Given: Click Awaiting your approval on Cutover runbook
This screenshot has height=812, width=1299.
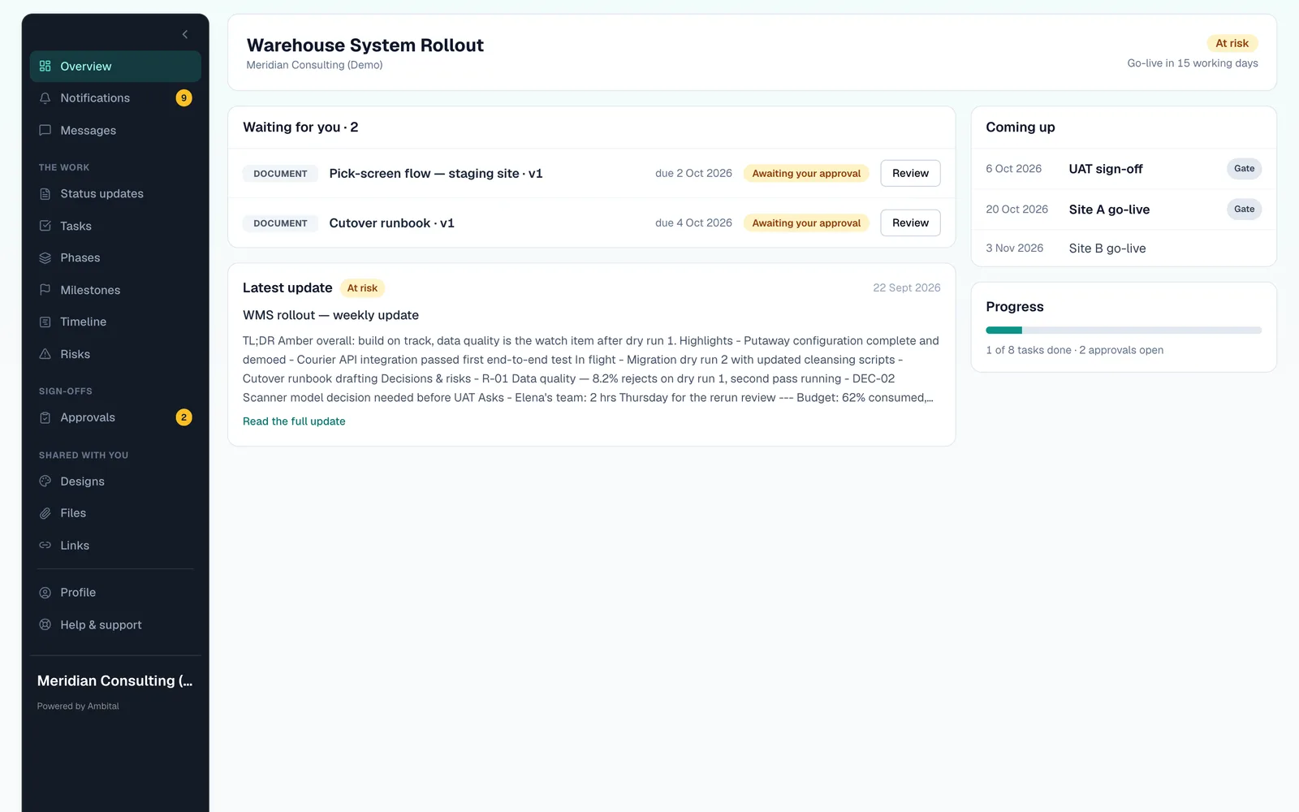Looking at the screenshot, I should [x=806, y=223].
